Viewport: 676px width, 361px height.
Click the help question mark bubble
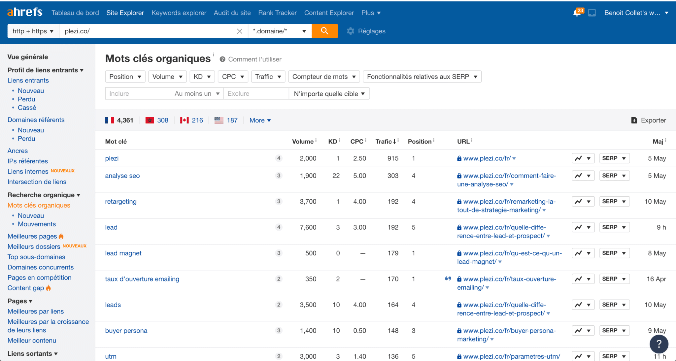click(659, 344)
